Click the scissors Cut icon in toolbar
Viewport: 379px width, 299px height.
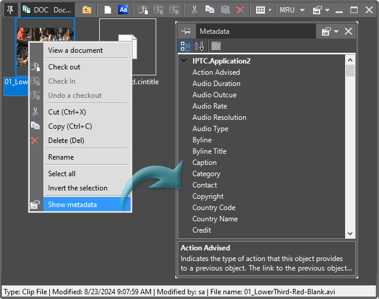[x=194, y=10]
